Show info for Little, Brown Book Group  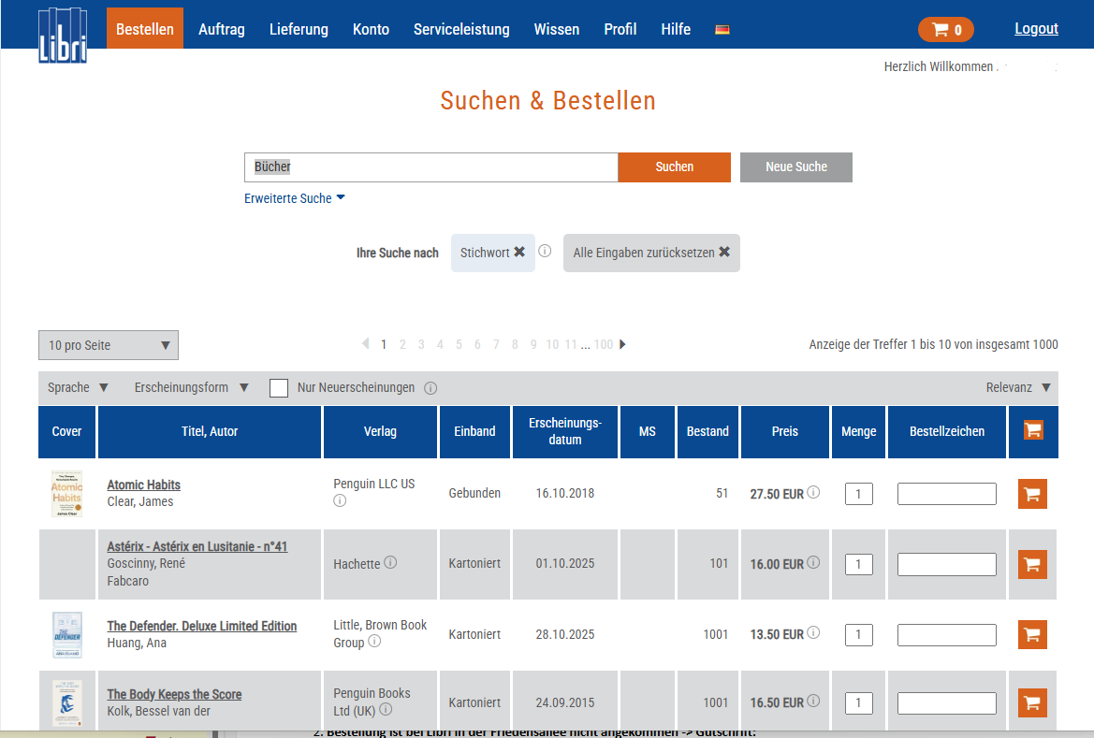[374, 641]
